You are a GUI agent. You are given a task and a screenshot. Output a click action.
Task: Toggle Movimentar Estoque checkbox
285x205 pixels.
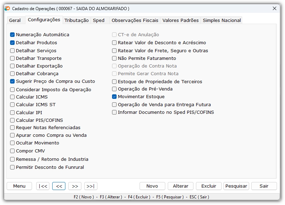click(x=114, y=97)
